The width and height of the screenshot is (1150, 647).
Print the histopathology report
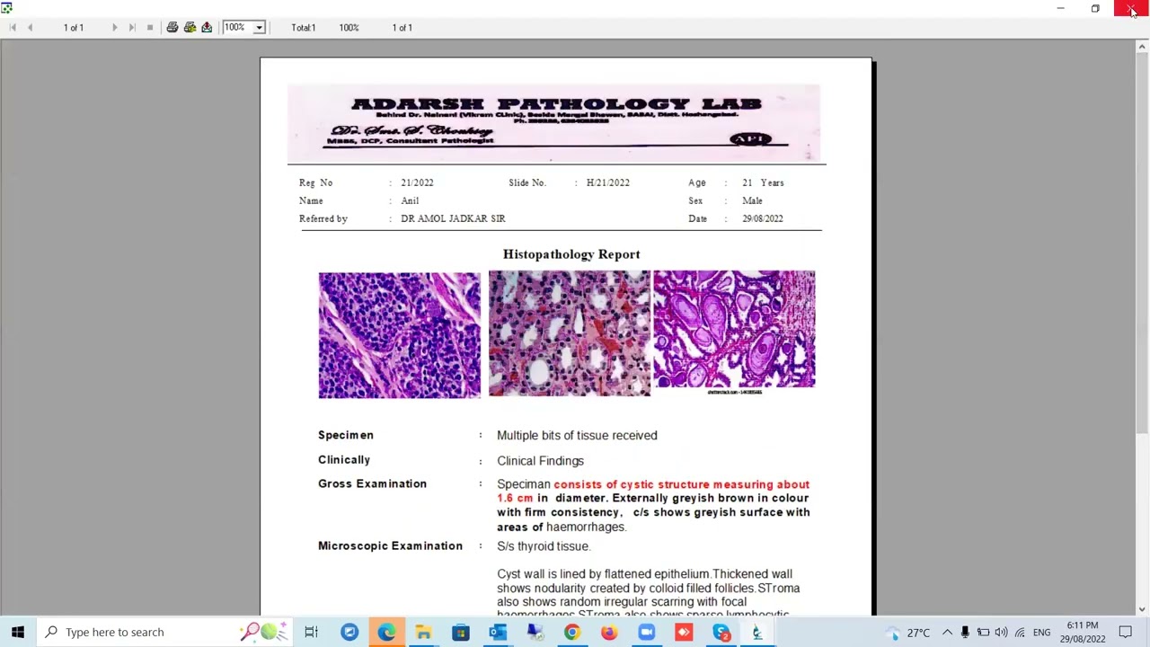pyautogui.click(x=172, y=28)
